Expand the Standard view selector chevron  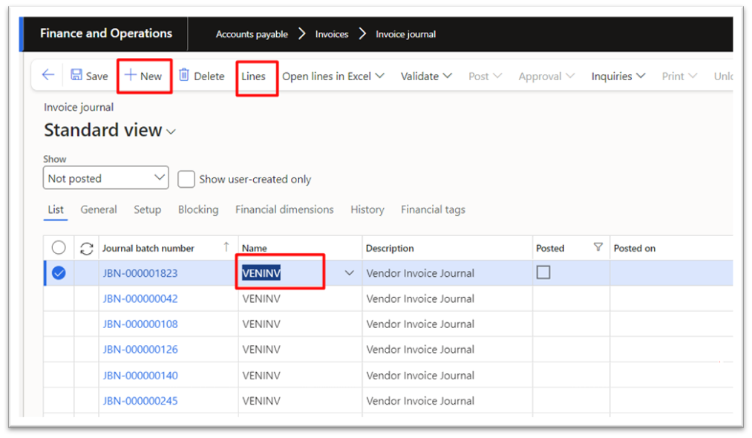pyautogui.click(x=171, y=132)
